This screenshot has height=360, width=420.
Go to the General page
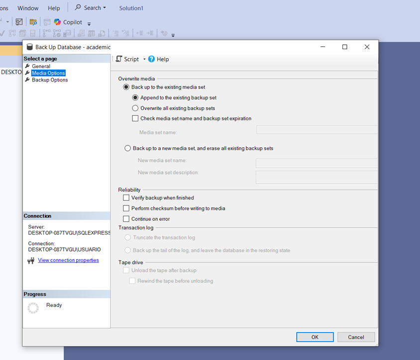click(41, 66)
